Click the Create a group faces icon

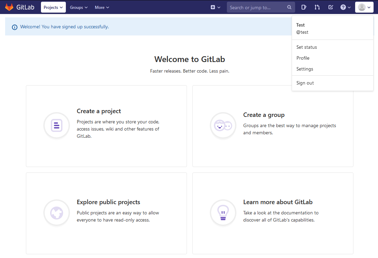(223, 125)
